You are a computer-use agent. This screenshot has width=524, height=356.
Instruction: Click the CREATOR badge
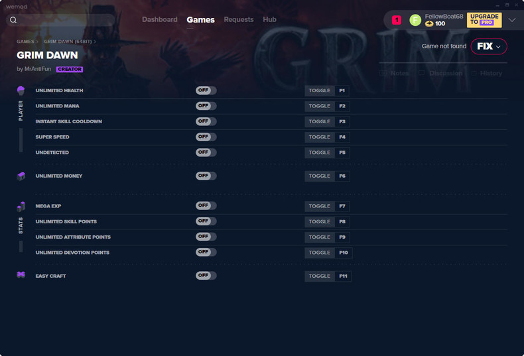point(70,69)
